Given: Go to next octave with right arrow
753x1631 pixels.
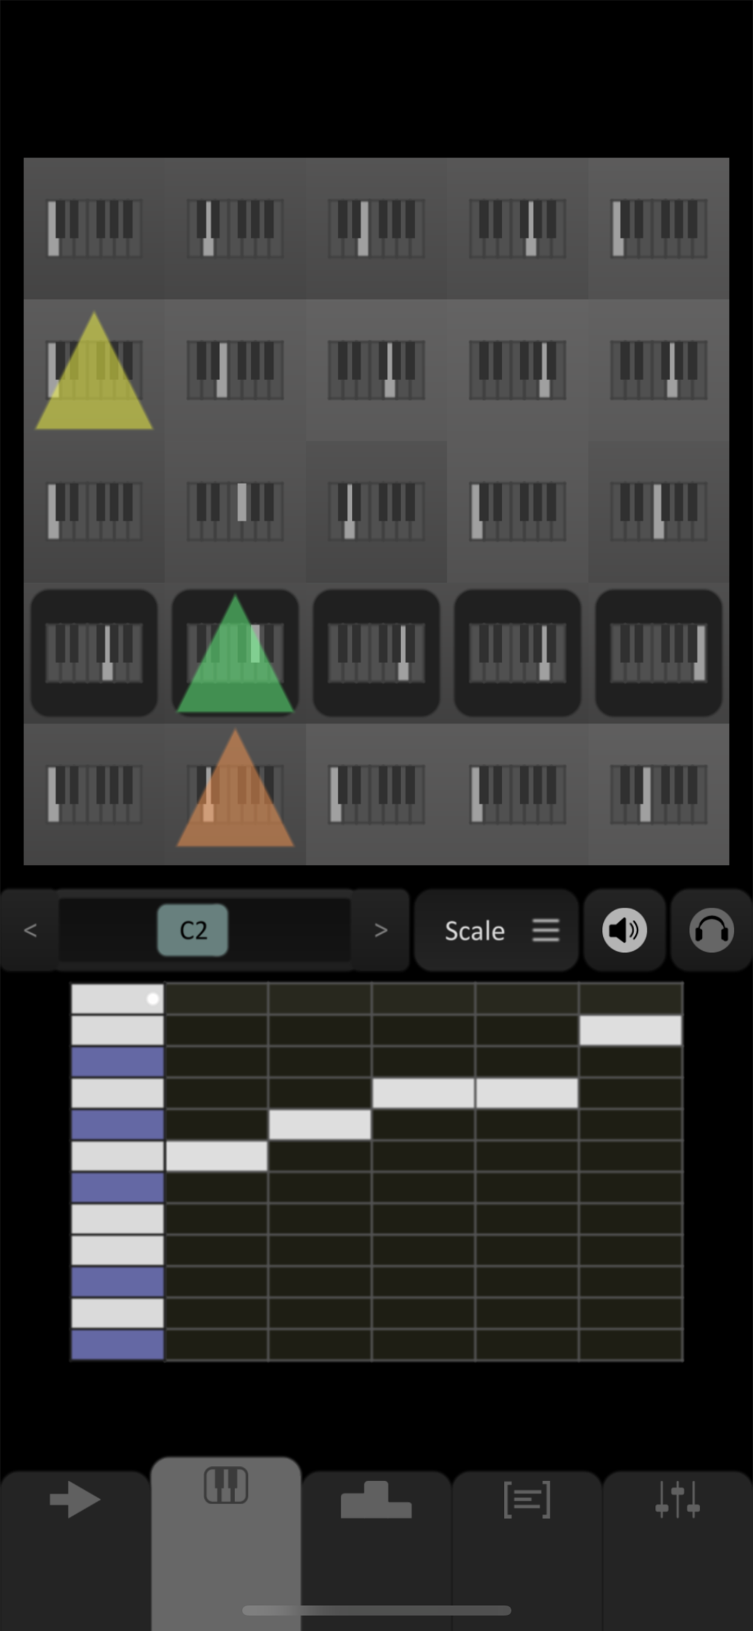Looking at the screenshot, I should (x=380, y=930).
